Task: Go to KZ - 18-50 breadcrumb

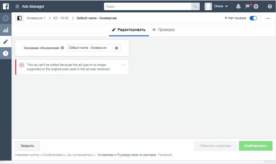Action: click(x=61, y=18)
